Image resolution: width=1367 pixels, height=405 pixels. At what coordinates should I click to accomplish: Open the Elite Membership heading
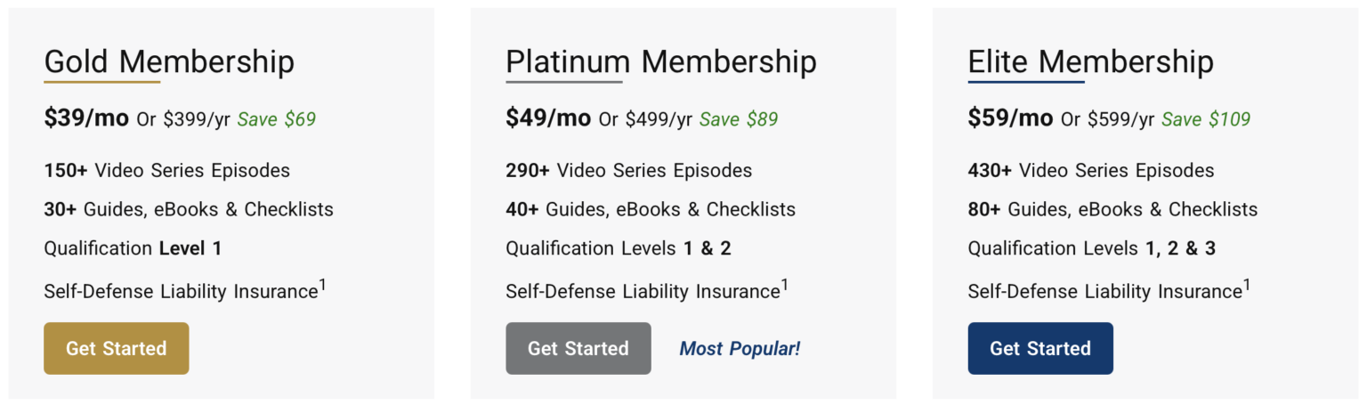1090,62
